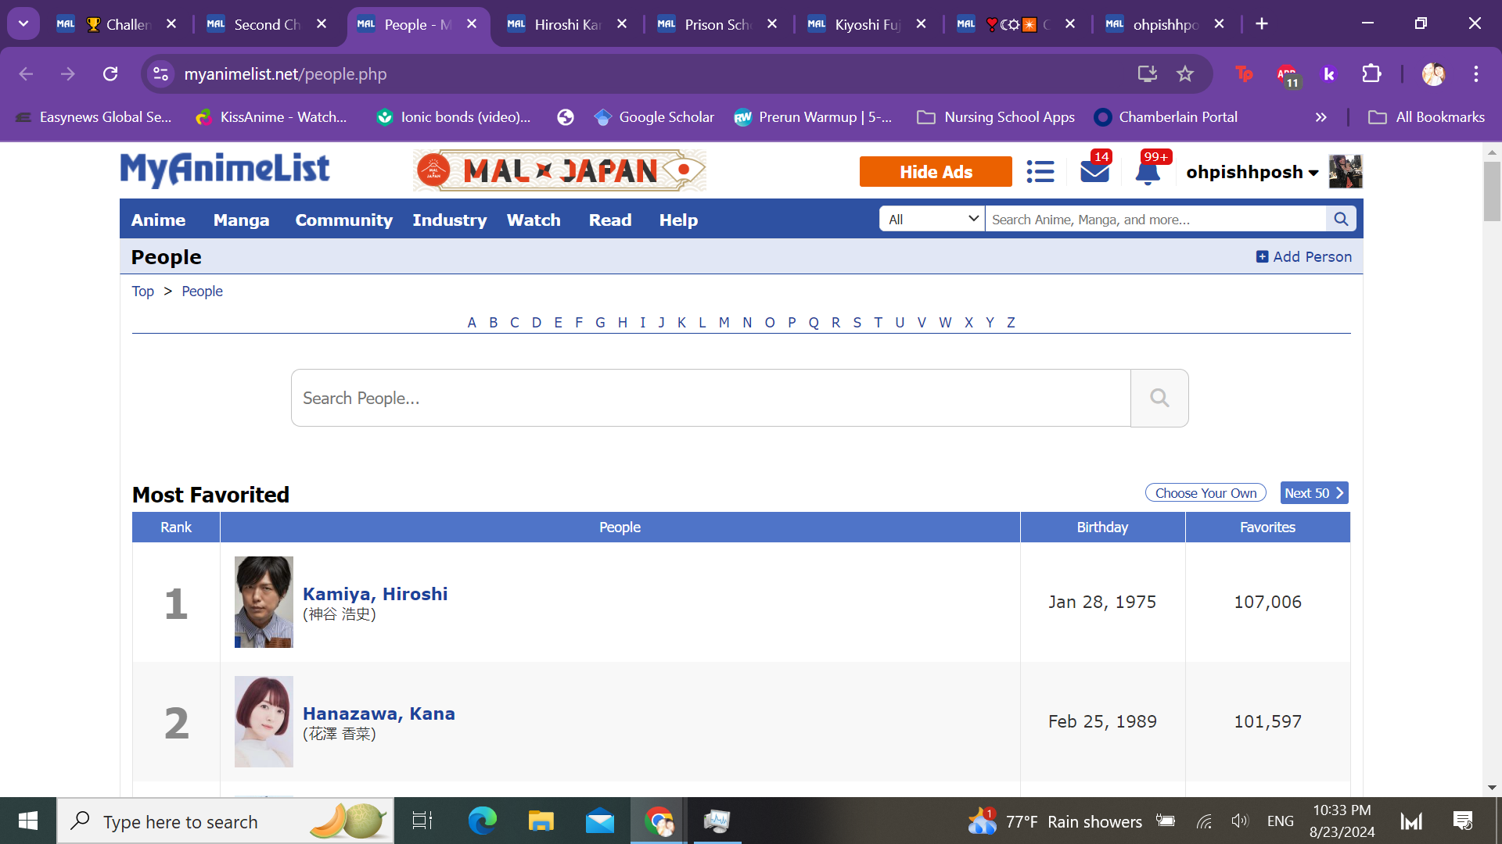Image resolution: width=1502 pixels, height=844 pixels.
Task: Bookmark this page with the star icon
Action: [x=1185, y=74]
